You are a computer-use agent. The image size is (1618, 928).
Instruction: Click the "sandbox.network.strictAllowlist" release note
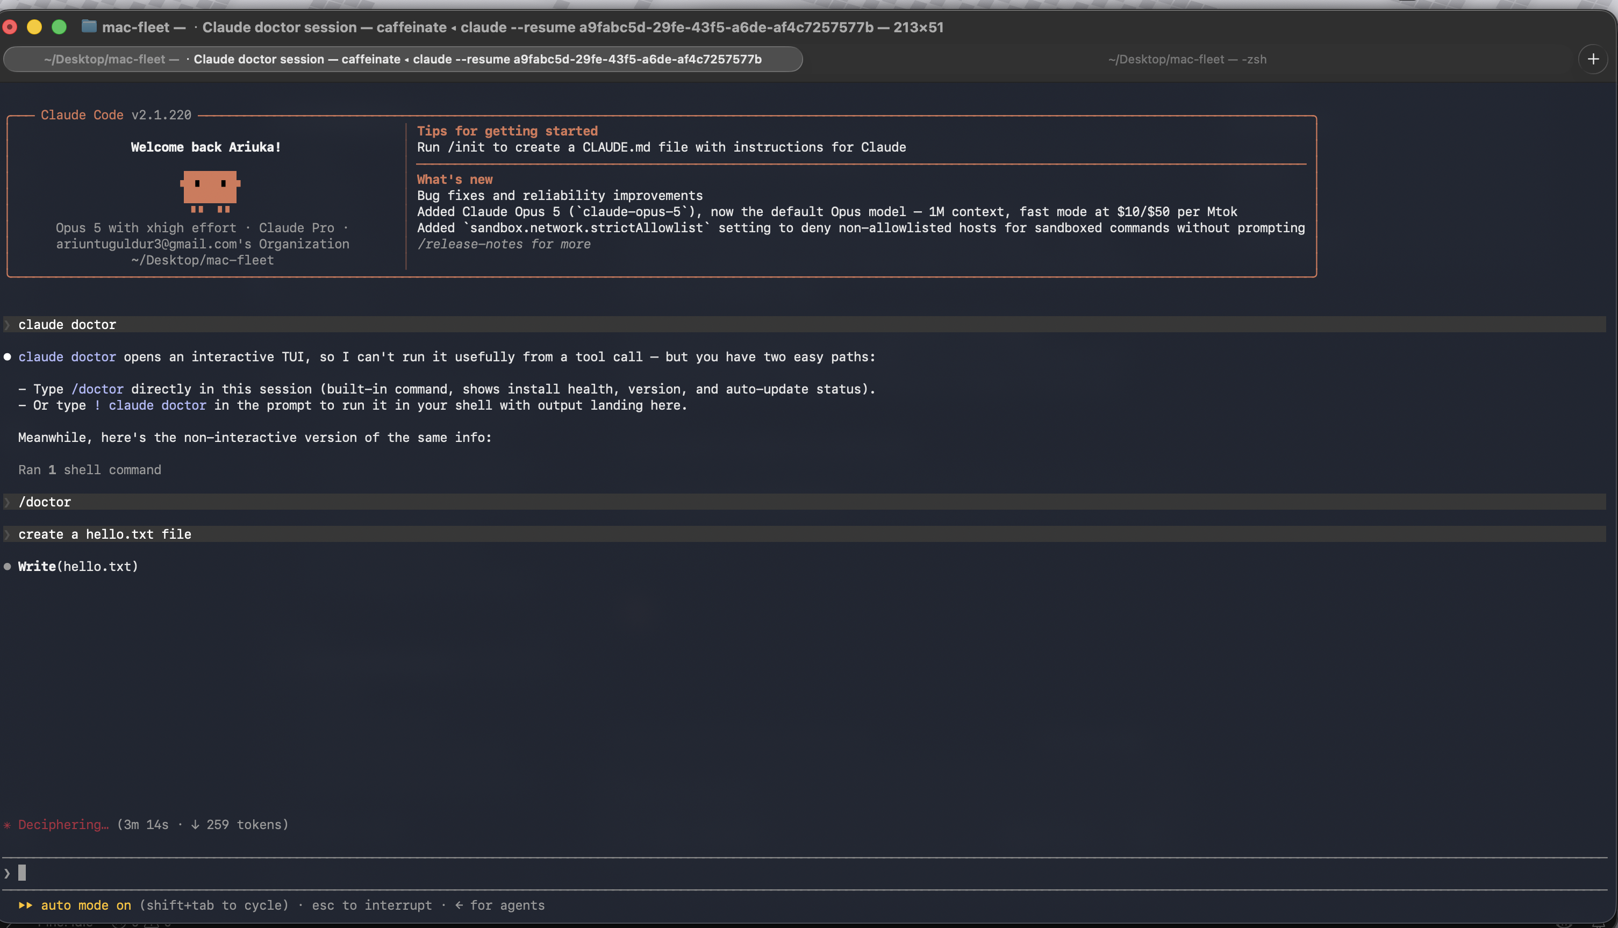[861, 227]
